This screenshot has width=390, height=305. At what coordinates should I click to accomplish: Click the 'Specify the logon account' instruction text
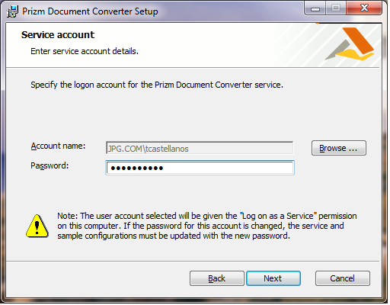click(x=157, y=85)
